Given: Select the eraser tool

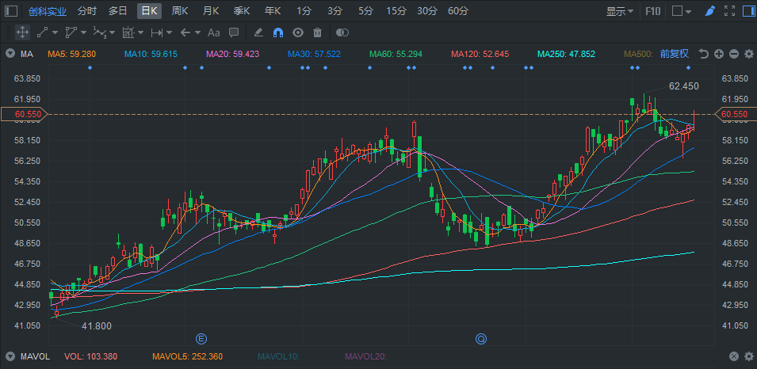Looking at the screenshot, I should tap(258, 32).
